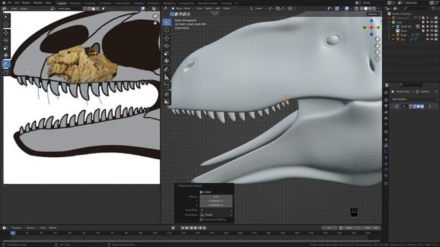The width and height of the screenshot is (440, 247).
Task: Open the Global transform orientation dropdown in header
Action: 258,8
